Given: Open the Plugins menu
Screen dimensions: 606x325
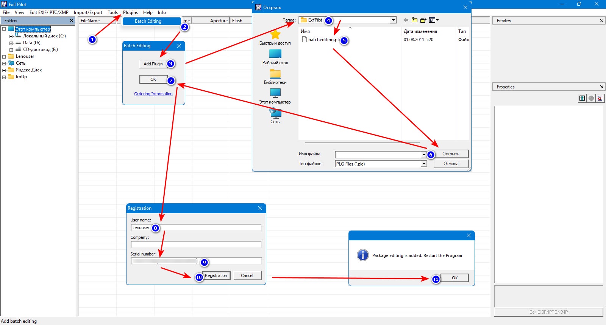Looking at the screenshot, I should tap(130, 12).
